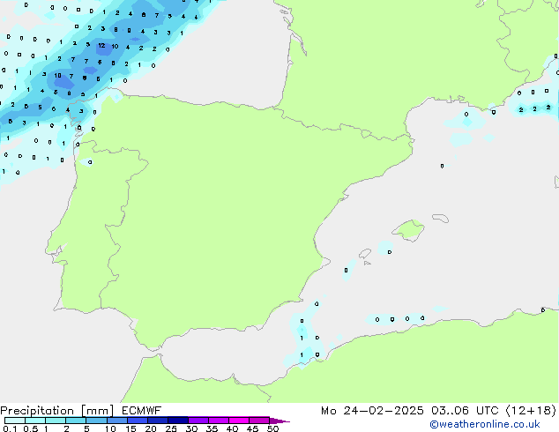Click the 'Precipitation' title word
559x432 pixels.
pos(37,411)
